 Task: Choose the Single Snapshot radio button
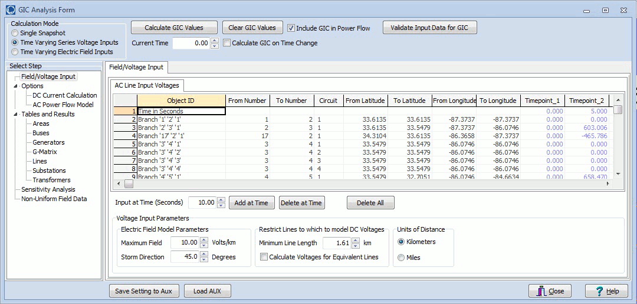[x=15, y=33]
